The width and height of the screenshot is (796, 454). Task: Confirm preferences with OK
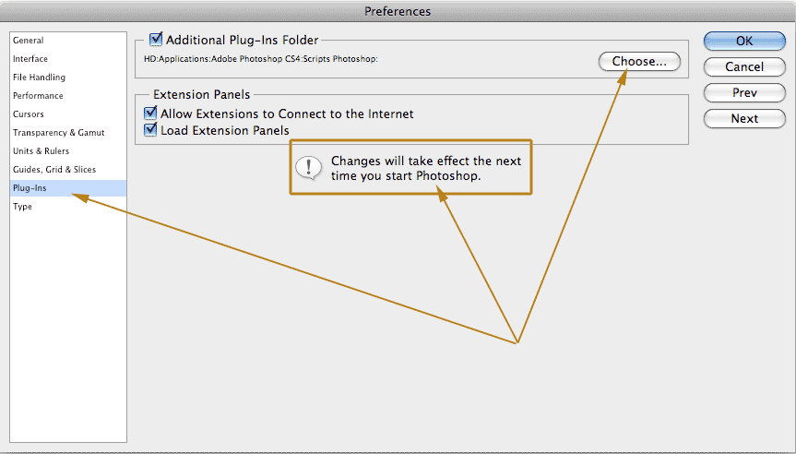[x=743, y=41]
